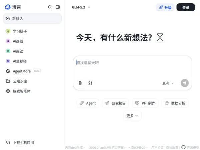Screen dimensions: 200x150
Task: Open 开源模型 link
Action: click(x=193, y=148)
